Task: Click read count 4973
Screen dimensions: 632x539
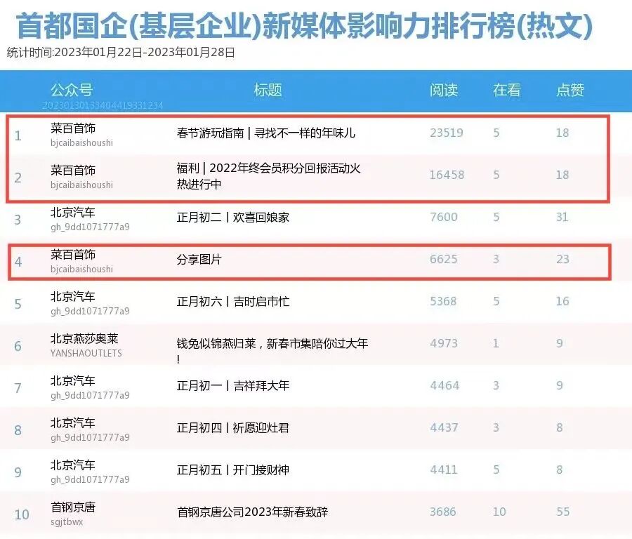Action: (x=444, y=343)
